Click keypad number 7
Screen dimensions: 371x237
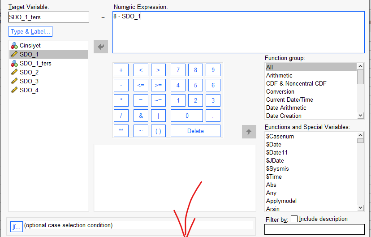[x=178, y=70]
